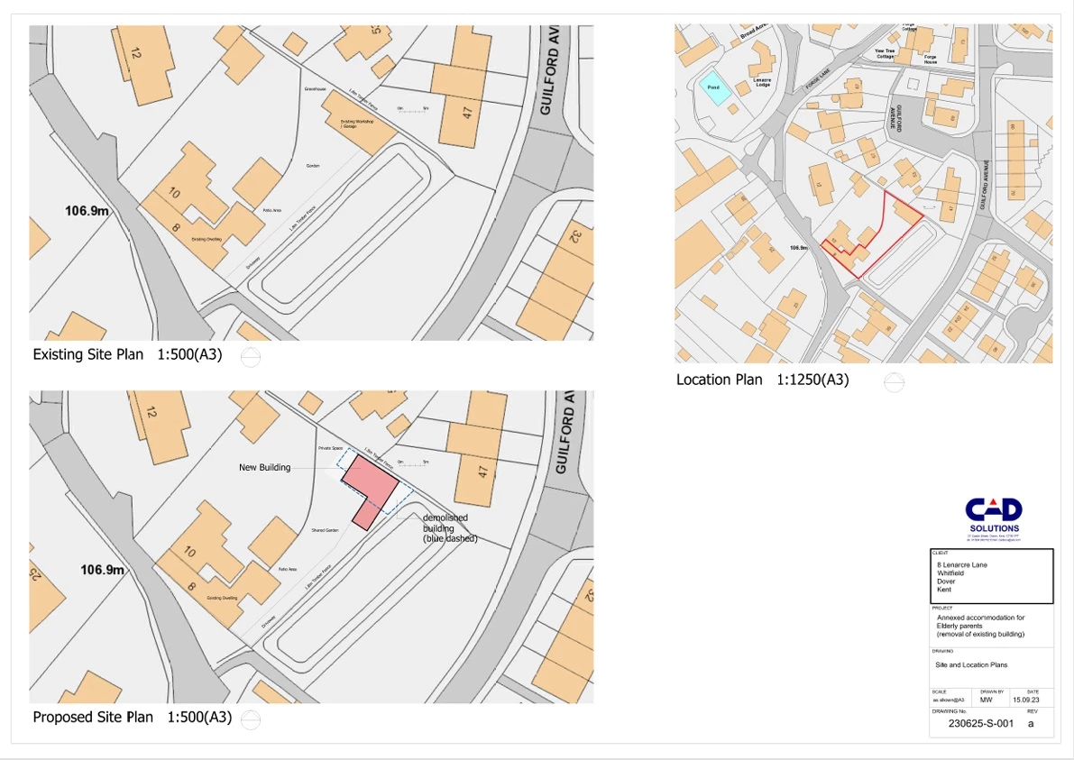Click the client address box in title block
Image resolution: width=1074 pixels, height=760 pixels.
(991, 577)
